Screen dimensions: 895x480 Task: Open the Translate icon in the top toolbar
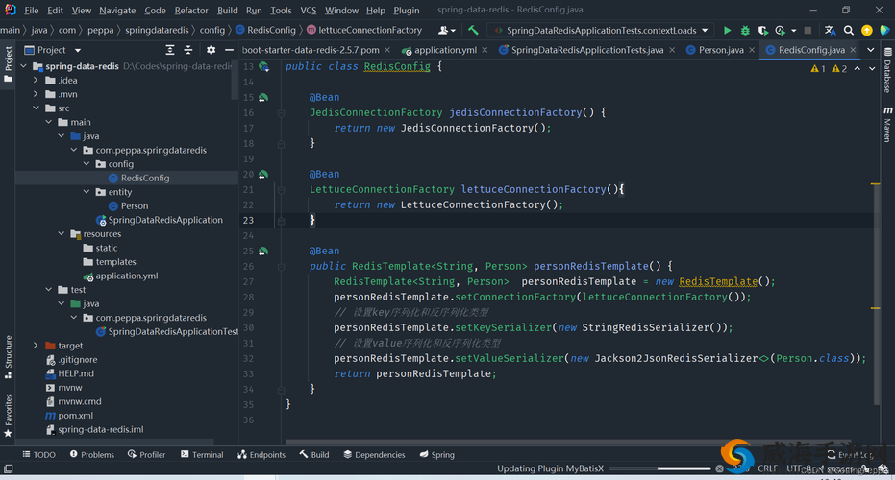point(831,30)
